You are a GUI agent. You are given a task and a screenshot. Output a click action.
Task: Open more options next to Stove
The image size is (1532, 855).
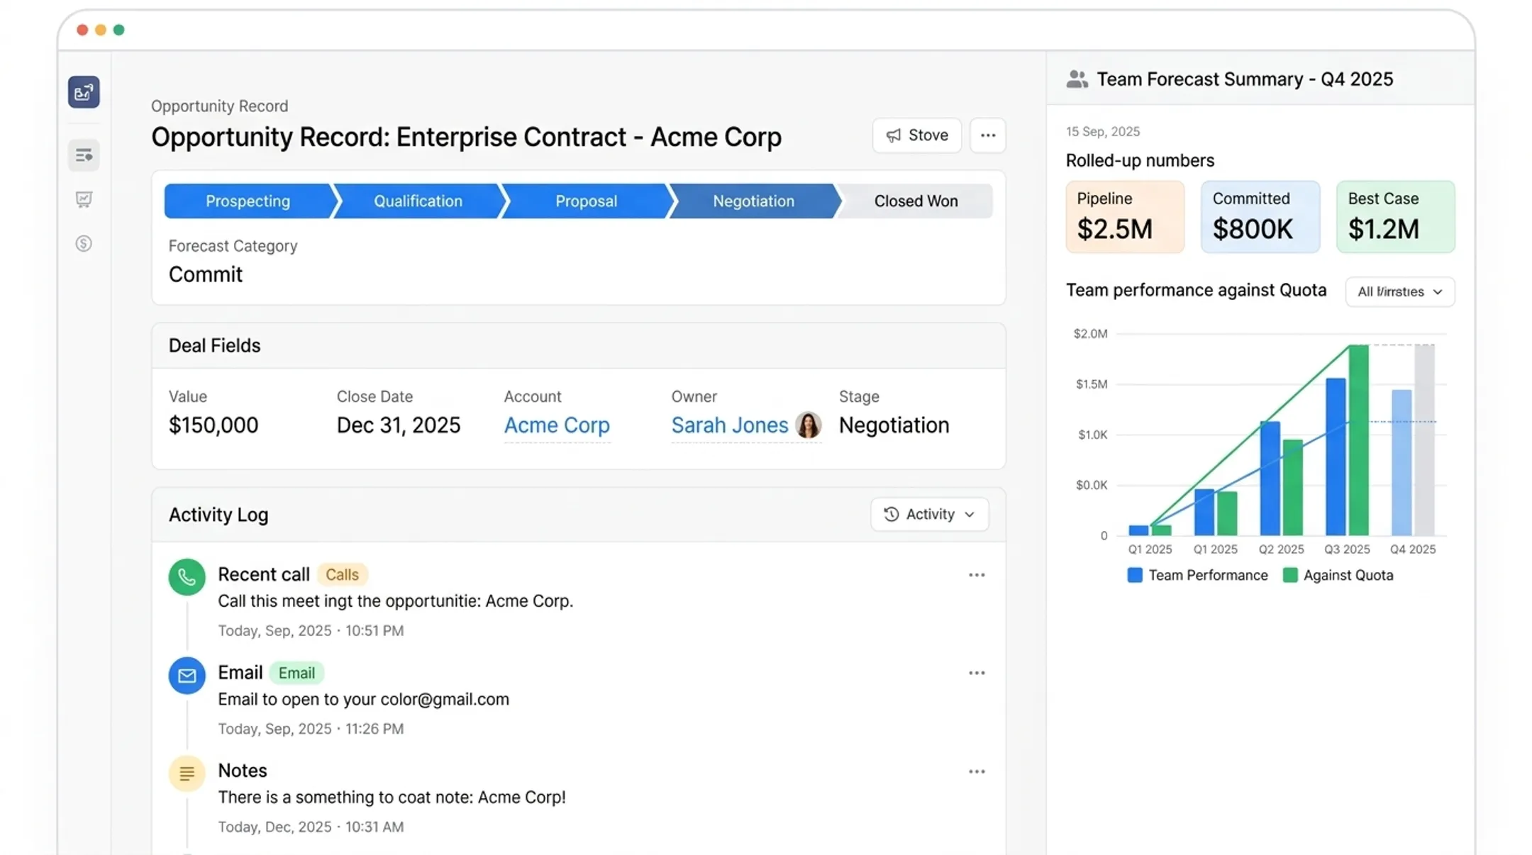pyautogui.click(x=987, y=135)
